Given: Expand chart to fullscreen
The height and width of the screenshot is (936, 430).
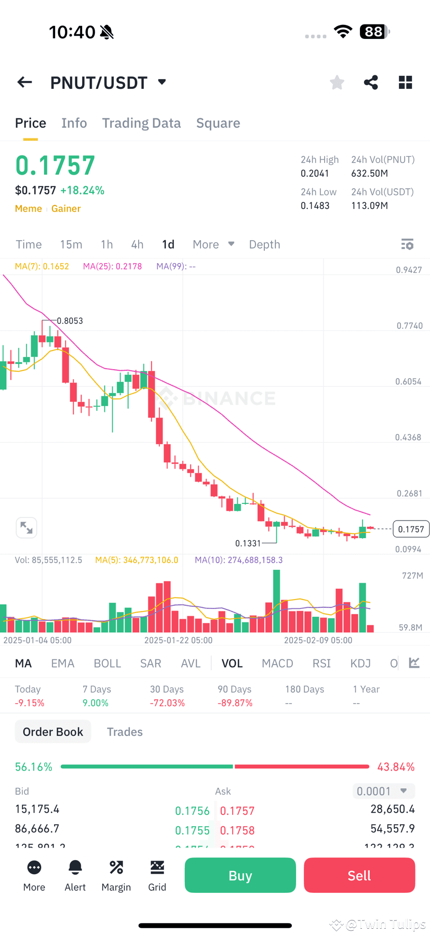Looking at the screenshot, I should tap(26, 527).
